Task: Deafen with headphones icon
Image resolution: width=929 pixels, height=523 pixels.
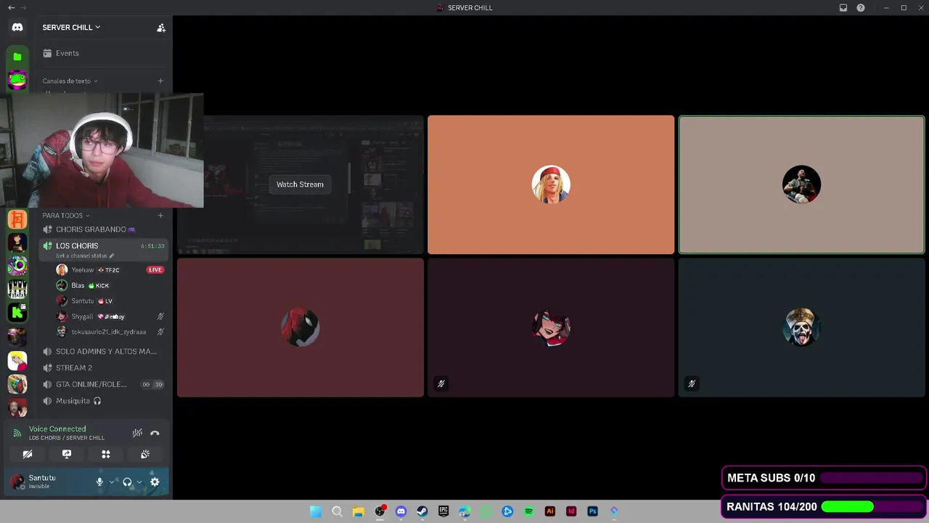Action: pyautogui.click(x=127, y=482)
